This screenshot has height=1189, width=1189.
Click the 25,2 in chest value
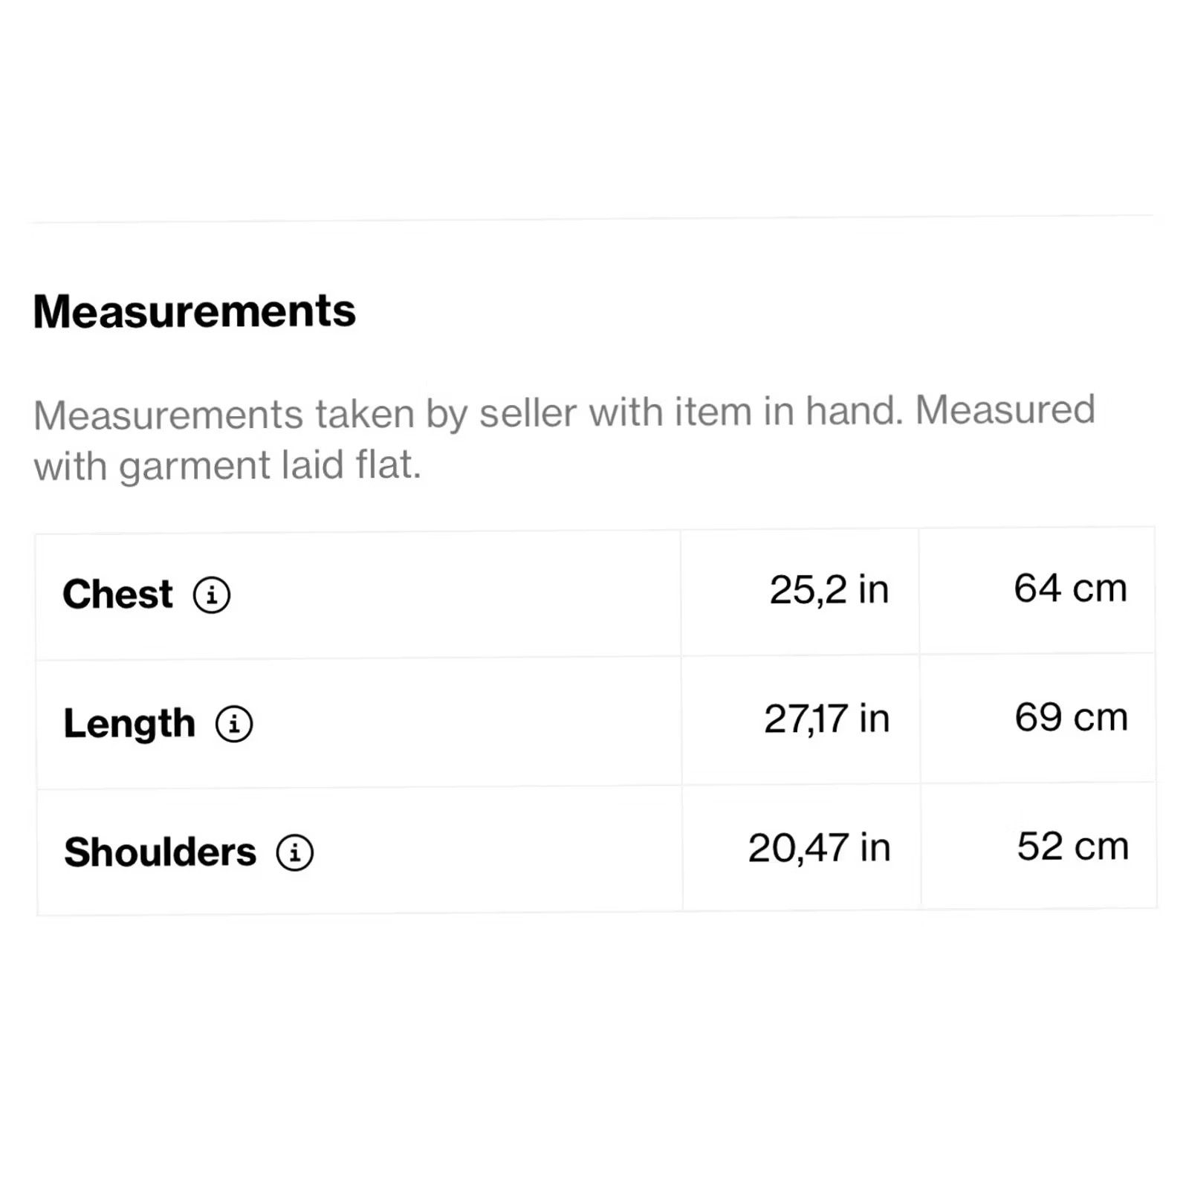[829, 590]
